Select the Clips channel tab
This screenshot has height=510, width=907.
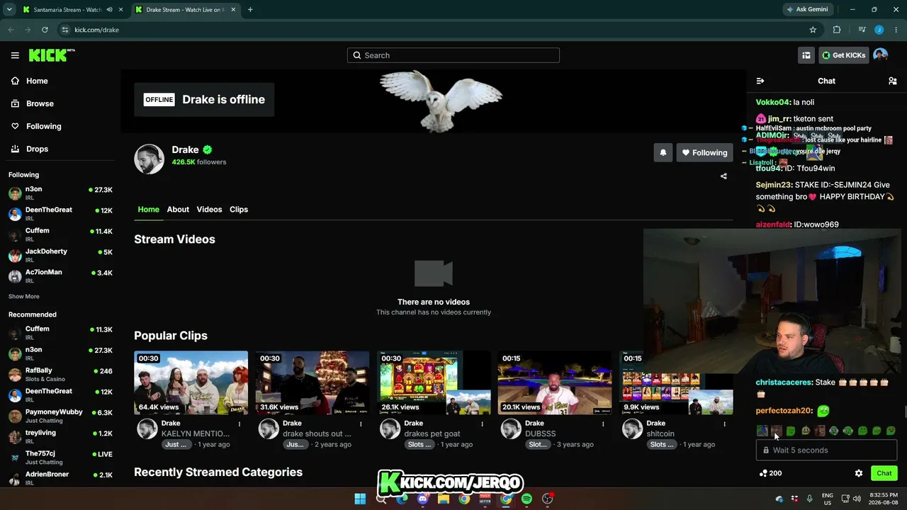[x=239, y=210]
